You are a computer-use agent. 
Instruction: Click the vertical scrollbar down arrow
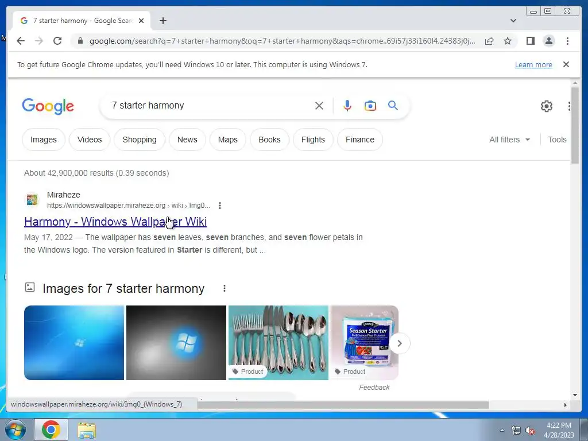tap(575, 395)
